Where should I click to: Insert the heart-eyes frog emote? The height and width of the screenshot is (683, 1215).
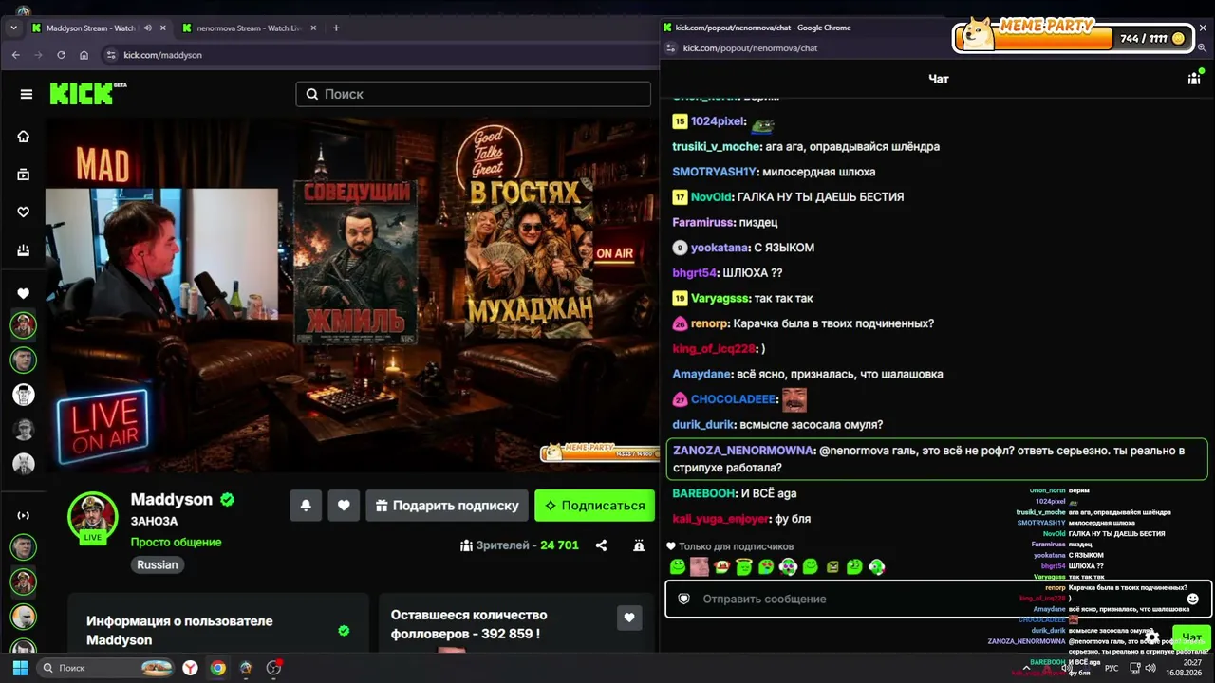pyautogui.click(x=766, y=566)
